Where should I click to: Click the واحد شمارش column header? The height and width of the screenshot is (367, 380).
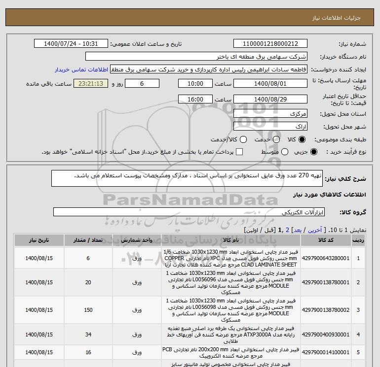point(137,240)
